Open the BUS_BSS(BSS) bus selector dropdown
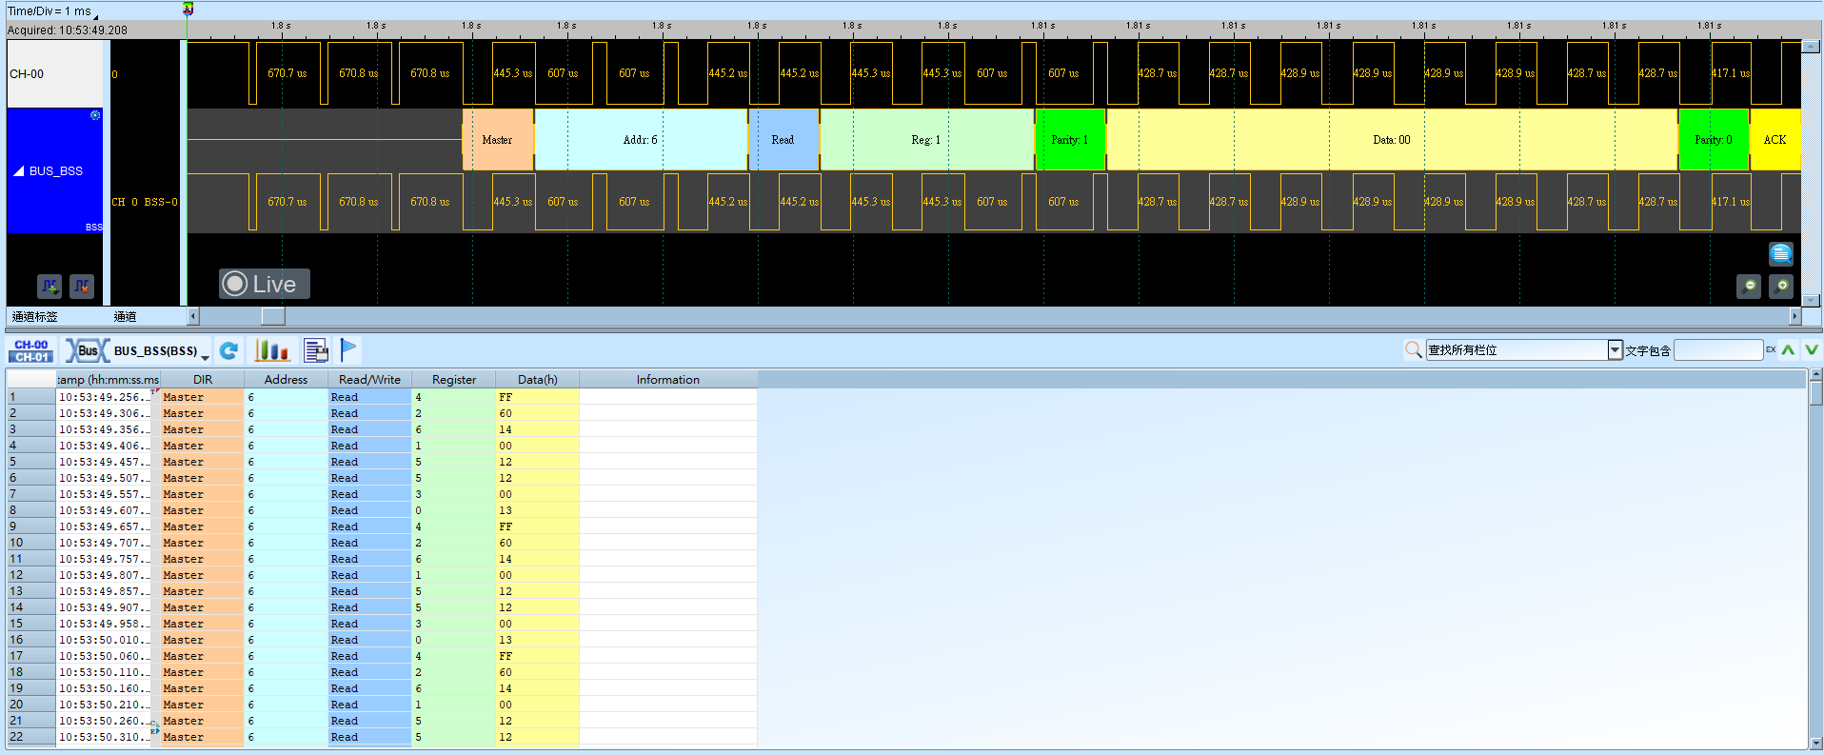This screenshot has width=1824, height=755. click(x=205, y=356)
